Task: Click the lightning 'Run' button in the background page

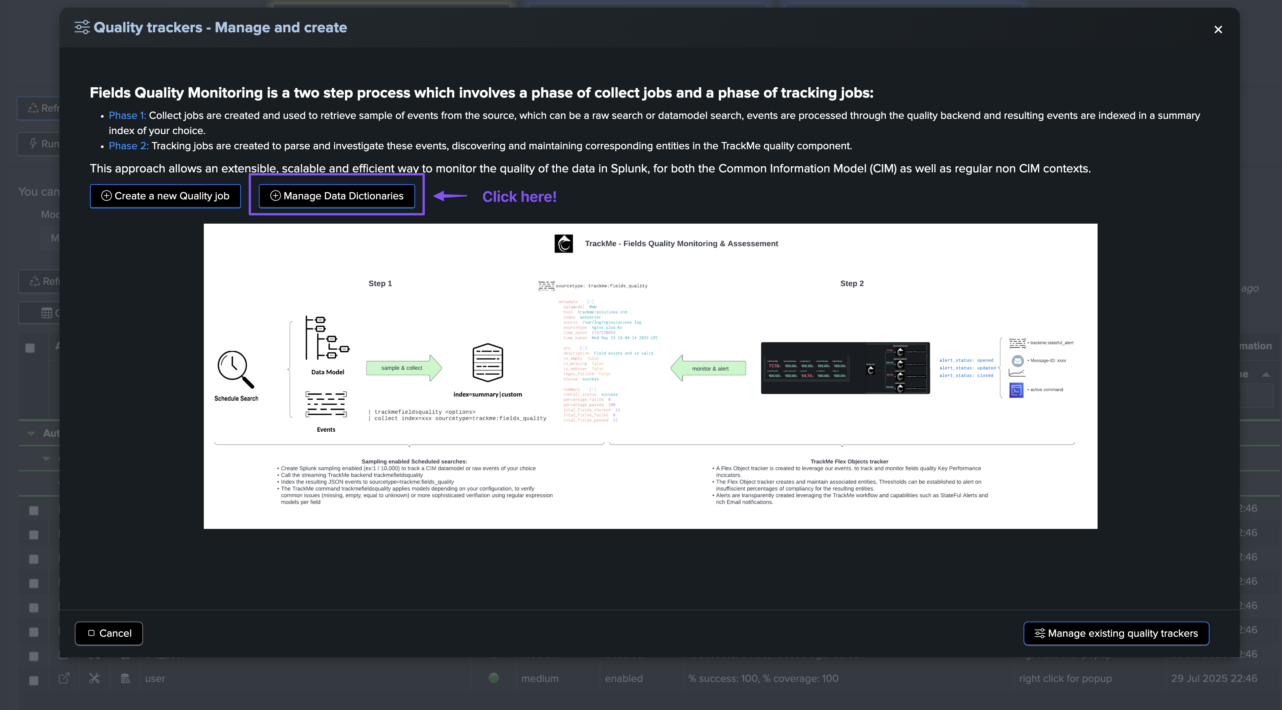Action: point(39,144)
